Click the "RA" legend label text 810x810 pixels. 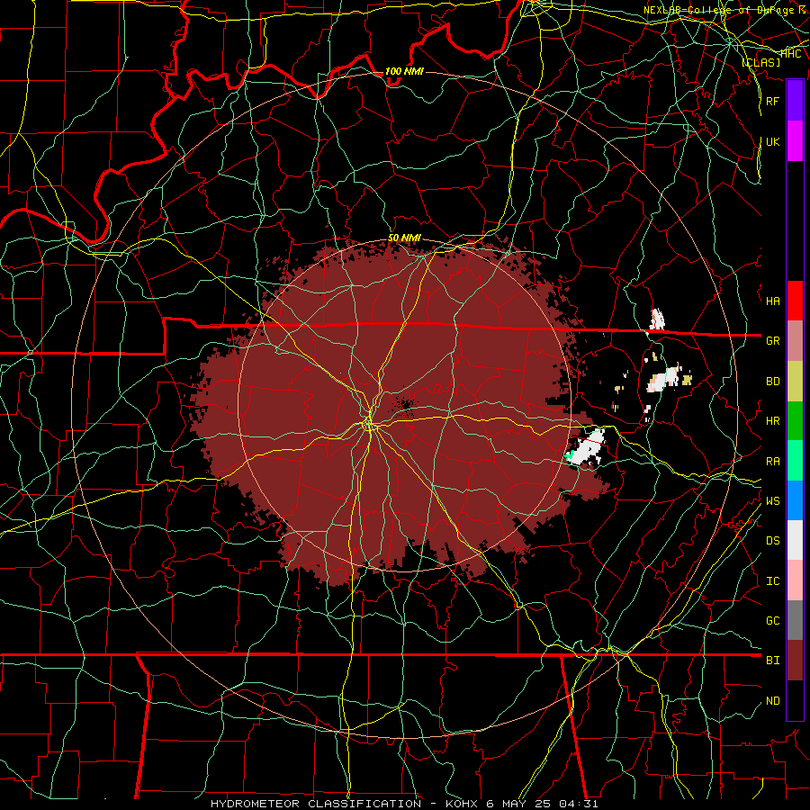772,462
